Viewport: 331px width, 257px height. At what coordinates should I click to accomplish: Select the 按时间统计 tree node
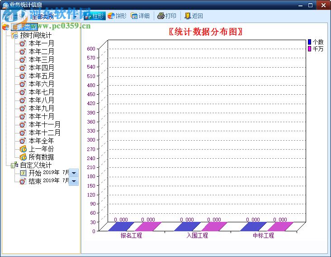click(36, 35)
